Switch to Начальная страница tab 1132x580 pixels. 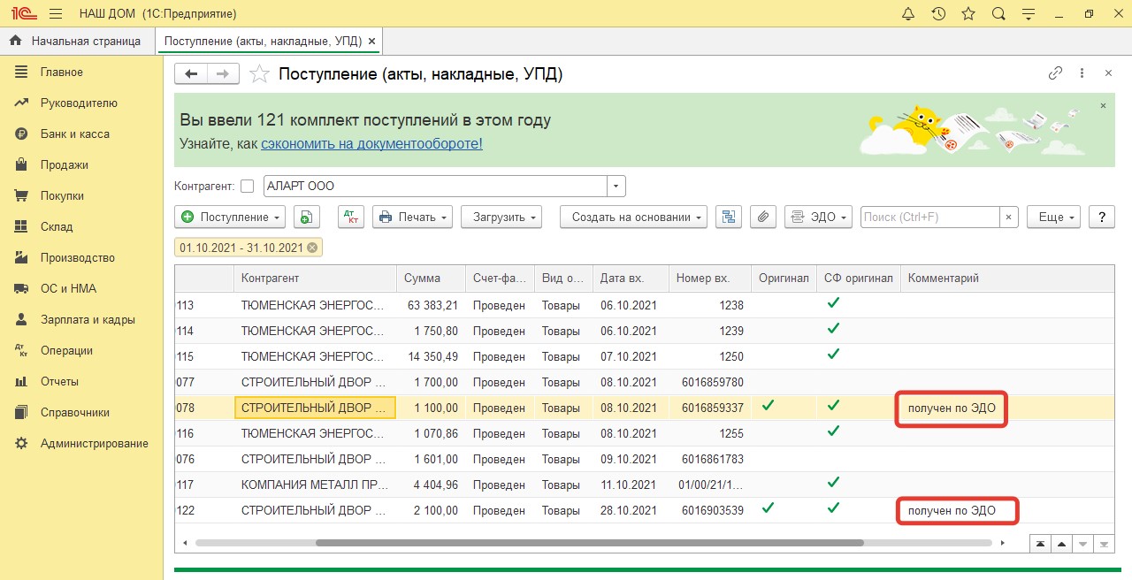coord(77,41)
